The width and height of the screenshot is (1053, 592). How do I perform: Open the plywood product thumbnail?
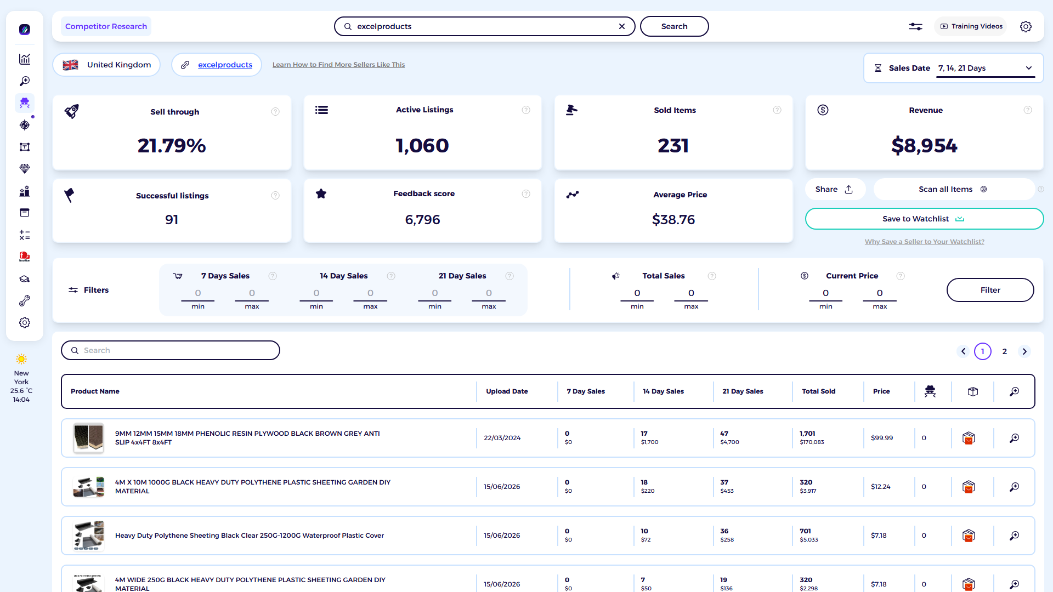click(88, 438)
